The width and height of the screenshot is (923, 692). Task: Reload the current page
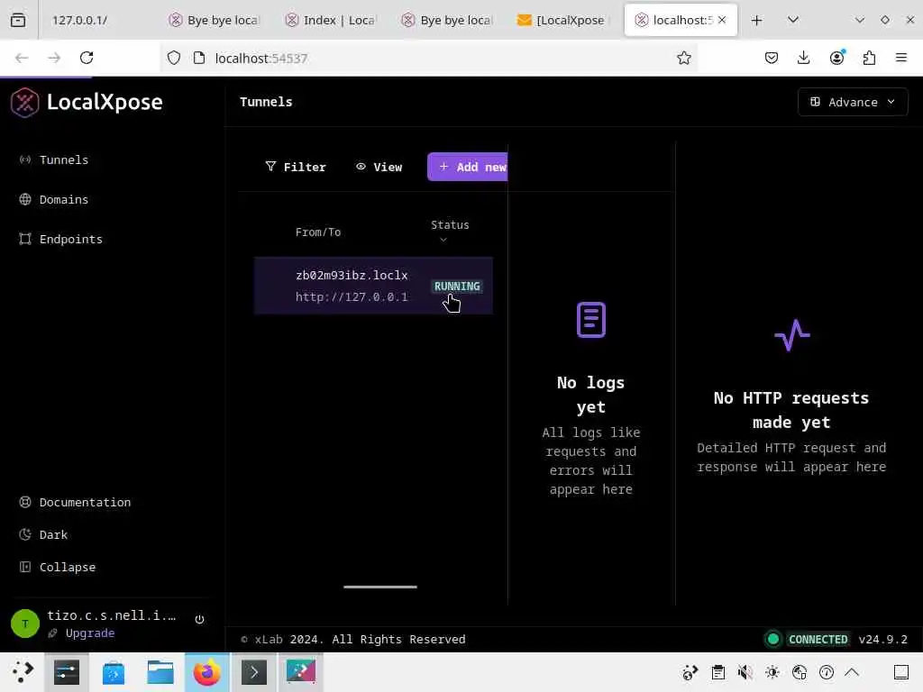coord(87,58)
